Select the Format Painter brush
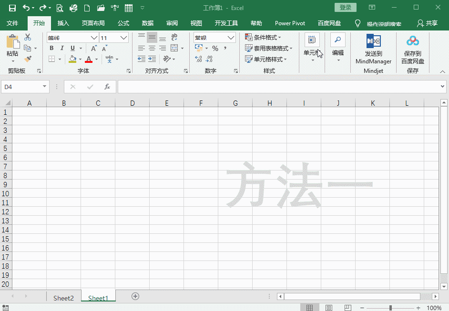 pyautogui.click(x=28, y=59)
